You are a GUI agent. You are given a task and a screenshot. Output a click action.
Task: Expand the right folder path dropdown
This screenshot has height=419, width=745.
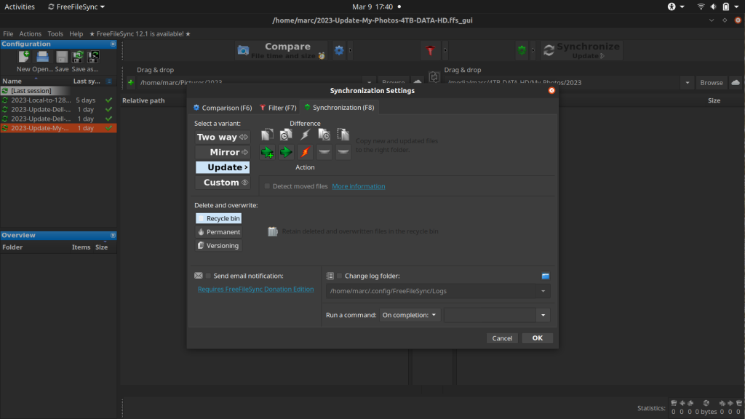[x=687, y=83]
